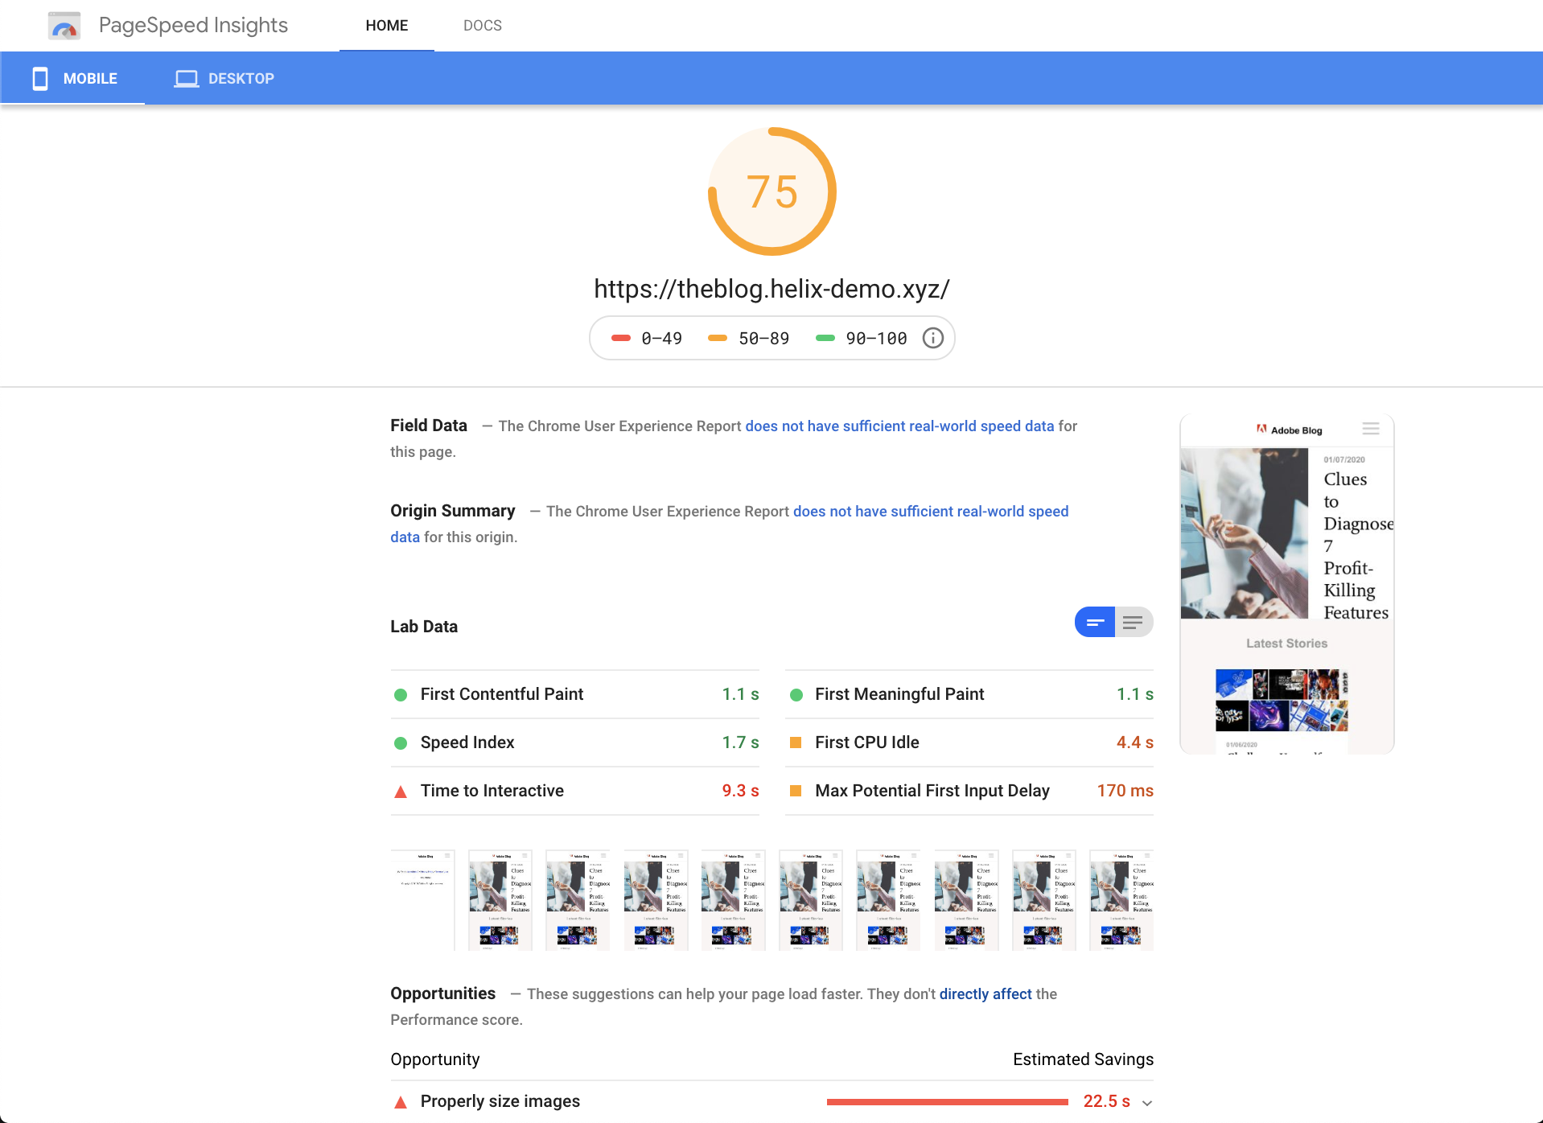Select the HOME tab

pos(387,25)
